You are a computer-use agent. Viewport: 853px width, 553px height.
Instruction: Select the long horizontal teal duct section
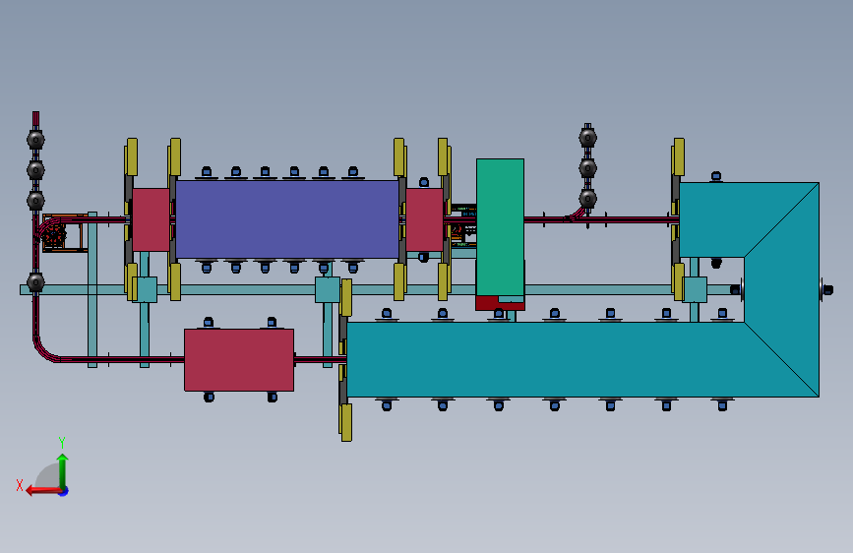tap(546, 359)
